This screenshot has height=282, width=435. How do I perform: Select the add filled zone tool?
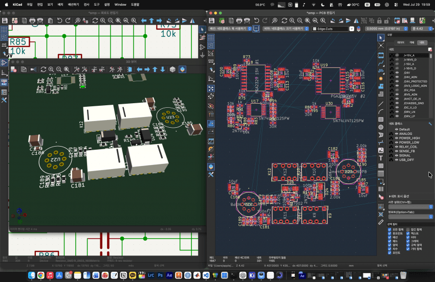pos(381,86)
